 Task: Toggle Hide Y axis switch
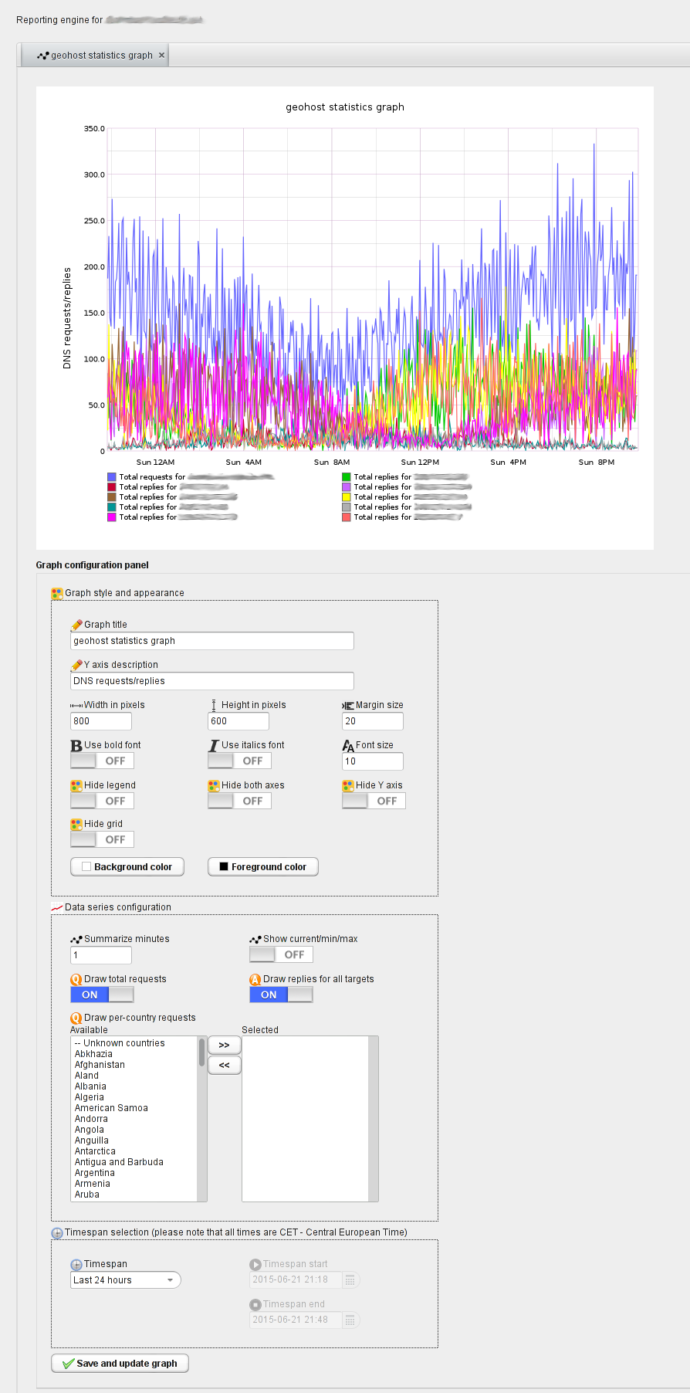pyautogui.click(x=374, y=801)
